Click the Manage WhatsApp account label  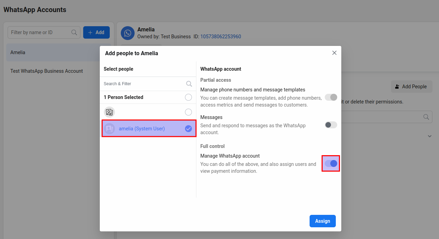(x=230, y=156)
